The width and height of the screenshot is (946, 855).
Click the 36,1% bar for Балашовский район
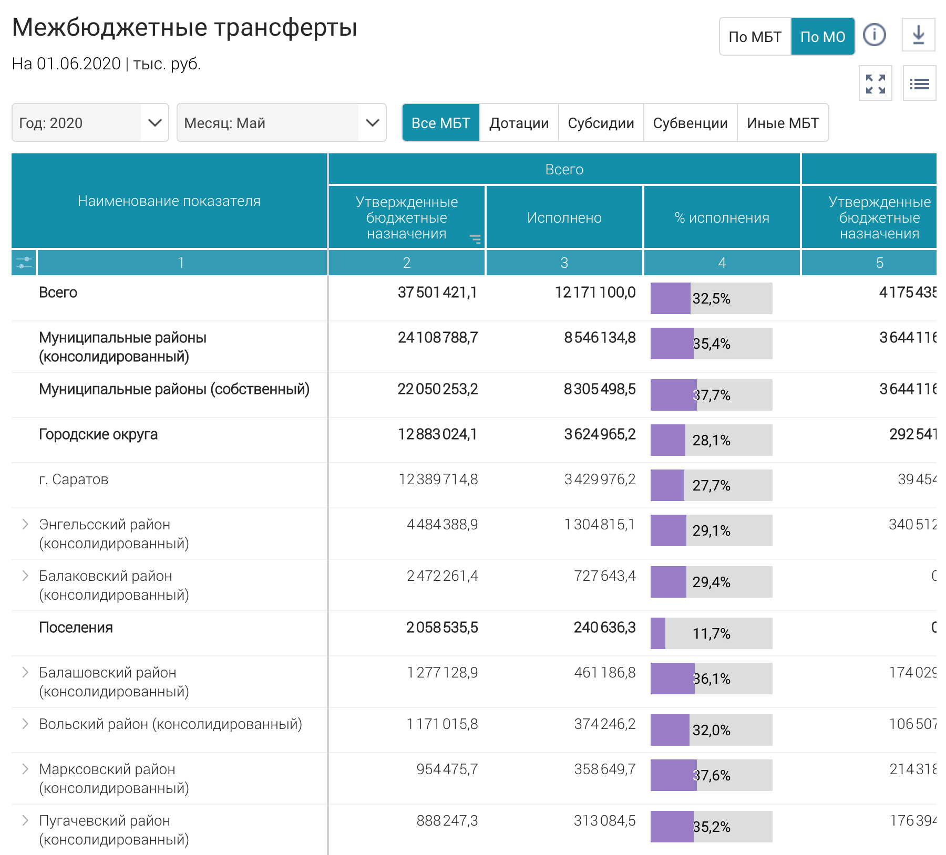pyautogui.click(x=712, y=679)
